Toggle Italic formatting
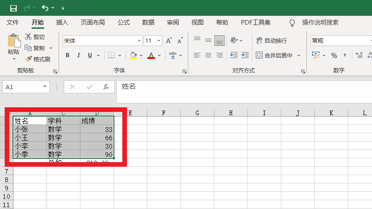372x209 pixels. 79,55
